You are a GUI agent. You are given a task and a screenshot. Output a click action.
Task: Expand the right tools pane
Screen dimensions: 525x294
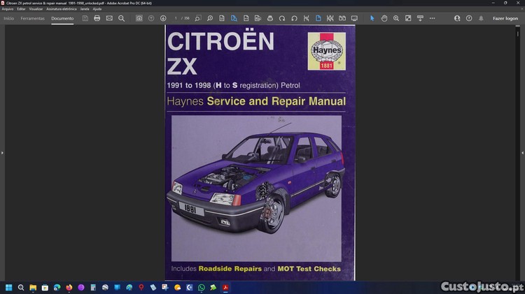521,152
